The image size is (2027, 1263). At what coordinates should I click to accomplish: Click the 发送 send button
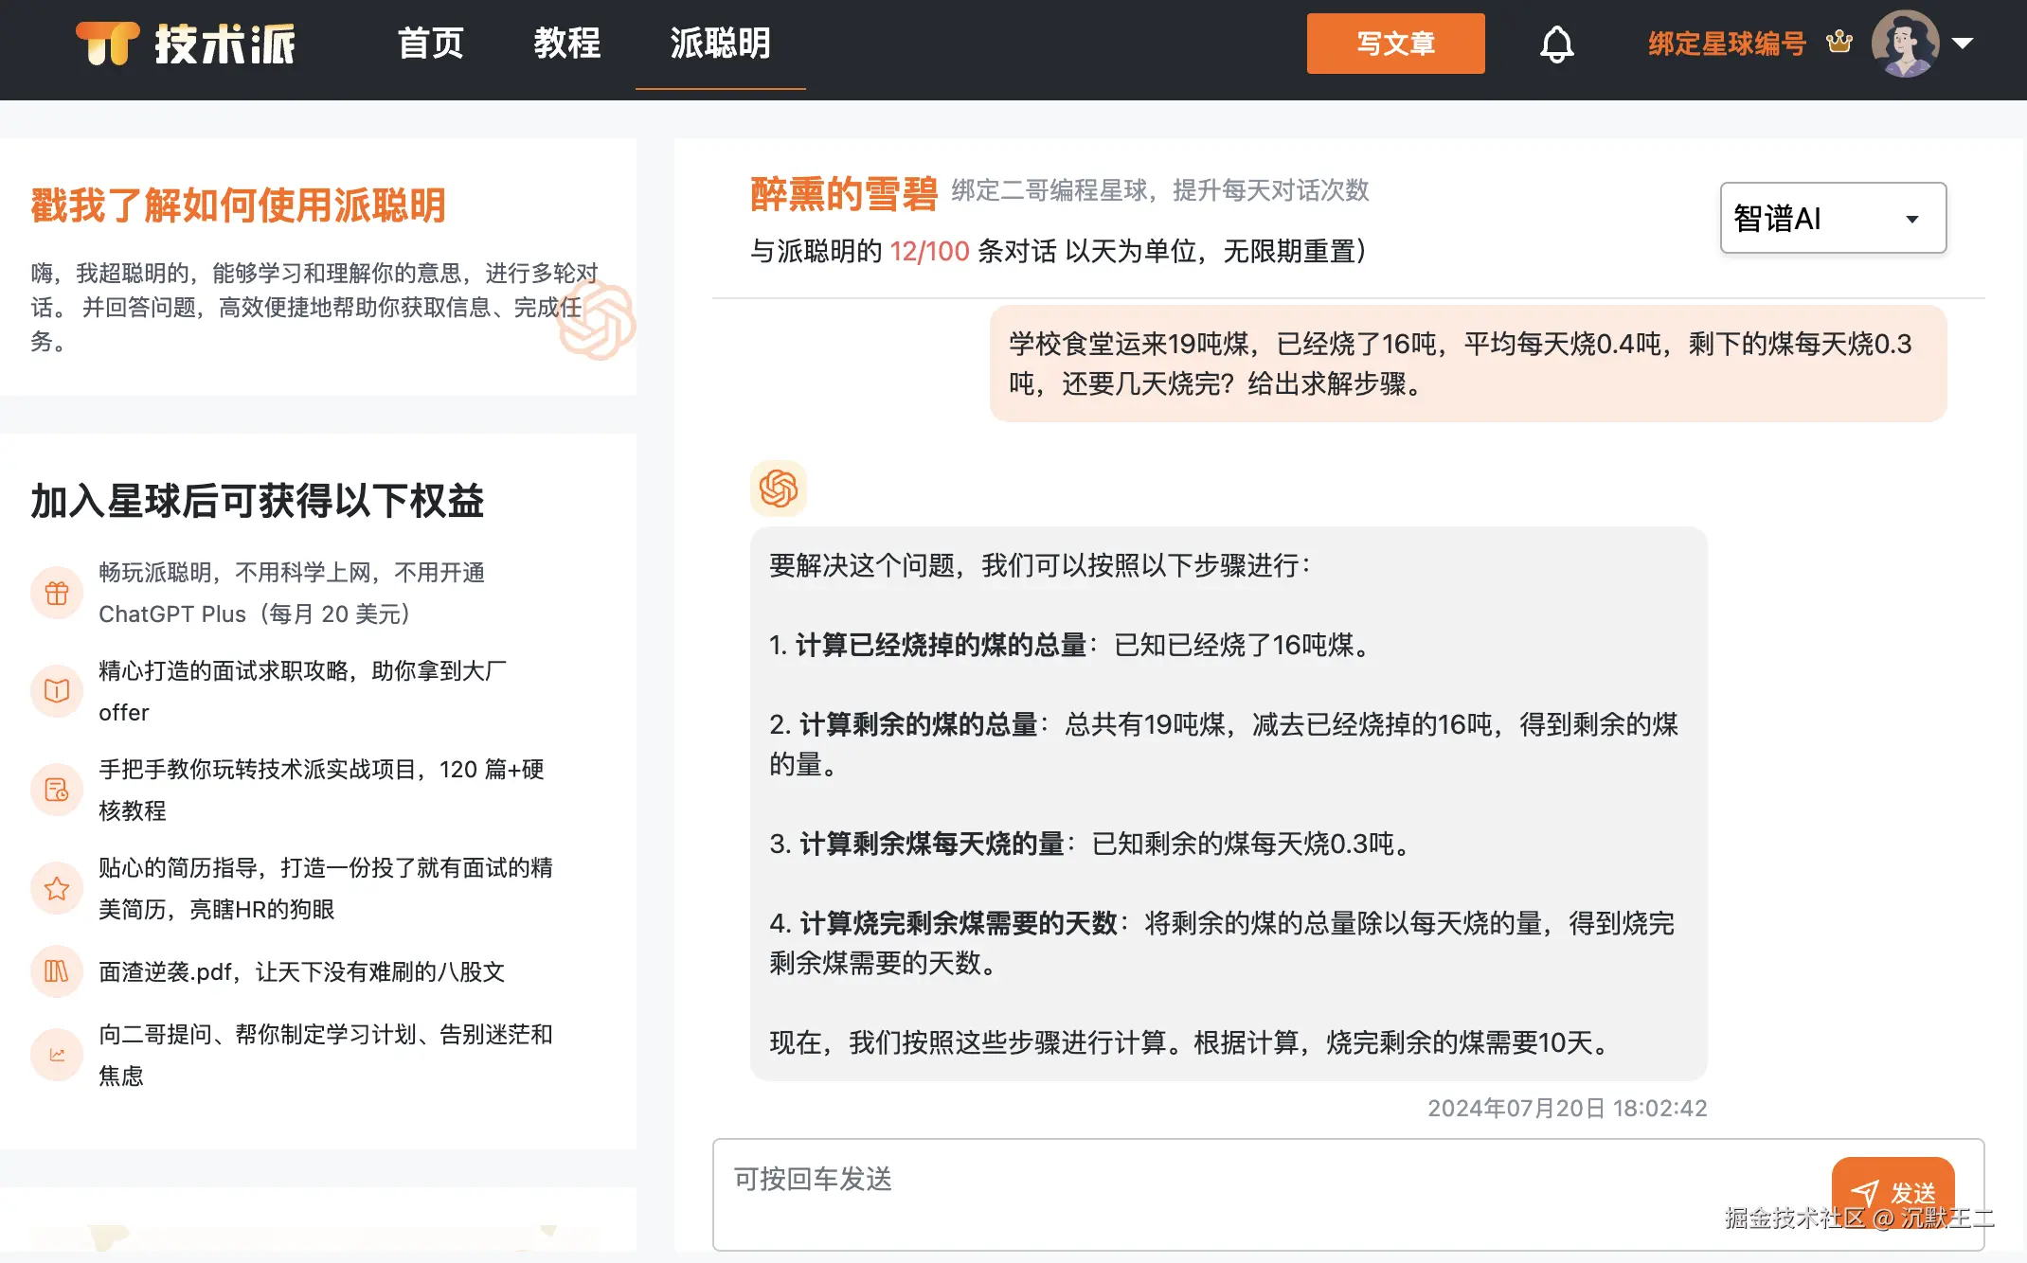pyautogui.click(x=1892, y=1193)
